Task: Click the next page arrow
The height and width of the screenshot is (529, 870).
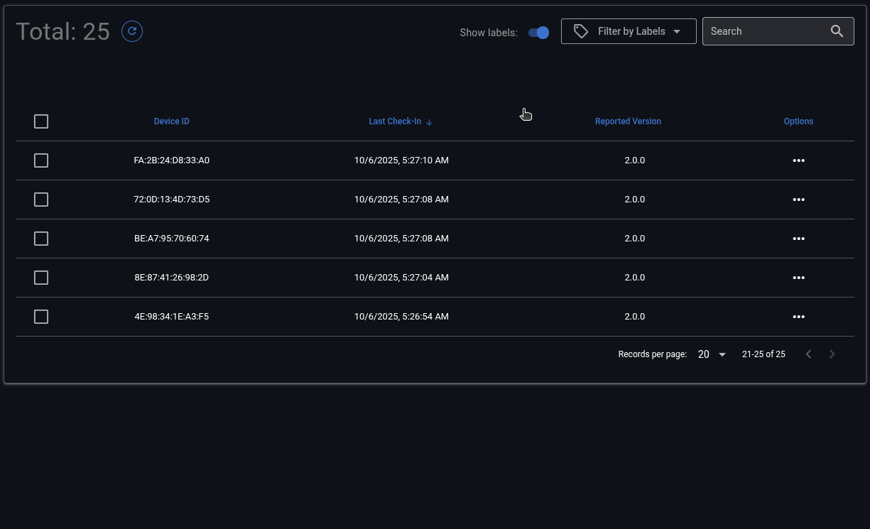Action: coord(832,354)
